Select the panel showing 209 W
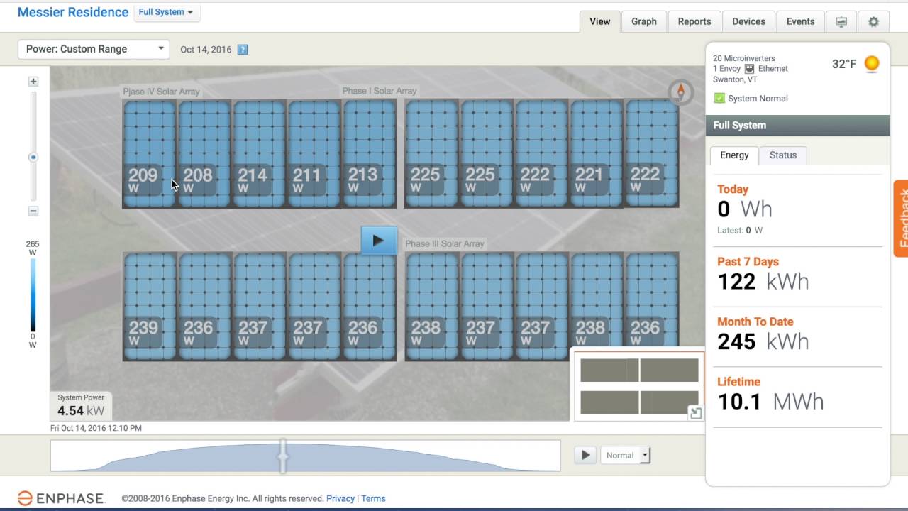This screenshot has width=908, height=511. point(150,154)
